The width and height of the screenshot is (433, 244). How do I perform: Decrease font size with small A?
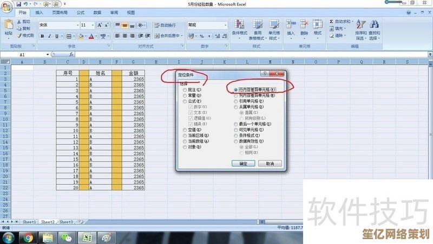[107, 25]
